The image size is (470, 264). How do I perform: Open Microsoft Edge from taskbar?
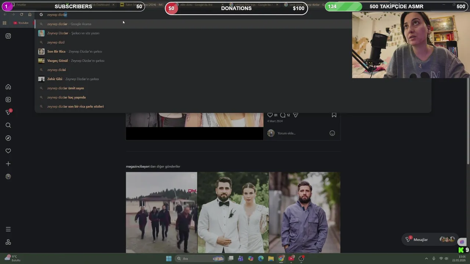point(261,258)
